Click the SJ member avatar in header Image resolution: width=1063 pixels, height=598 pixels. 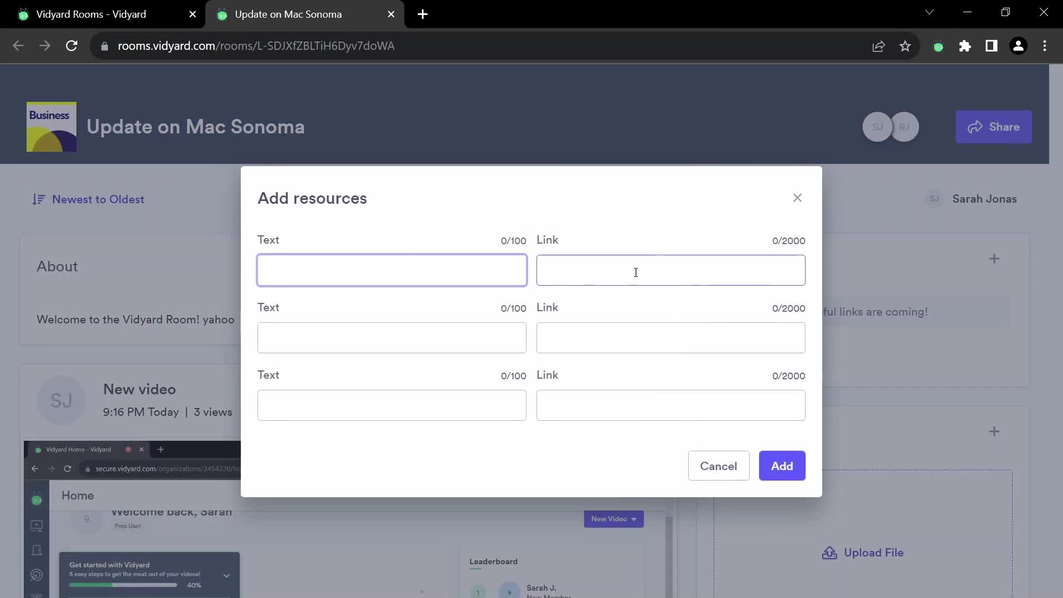click(x=877, y=127)
